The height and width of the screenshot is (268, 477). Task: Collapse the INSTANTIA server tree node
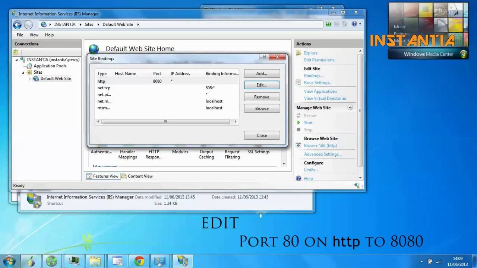pyautogui.click(x=16, y=60)
